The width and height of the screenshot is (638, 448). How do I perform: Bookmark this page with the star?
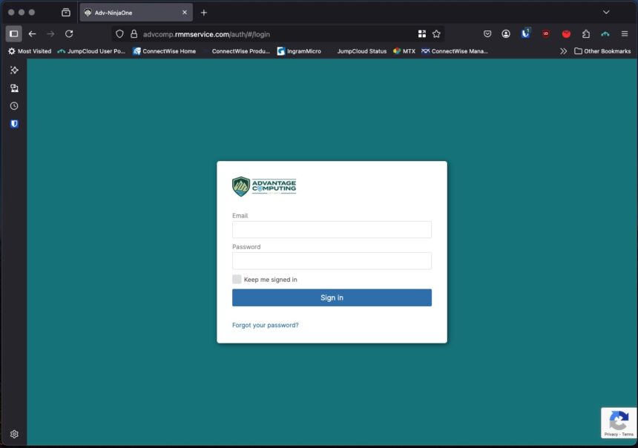(x=437, y=34)
